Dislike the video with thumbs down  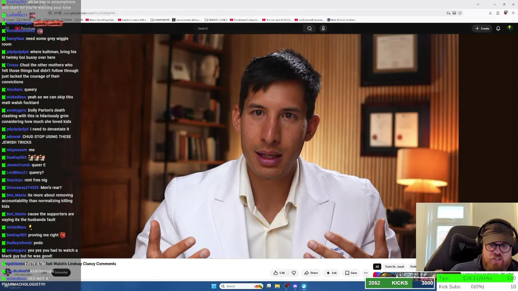click(294, 273)
